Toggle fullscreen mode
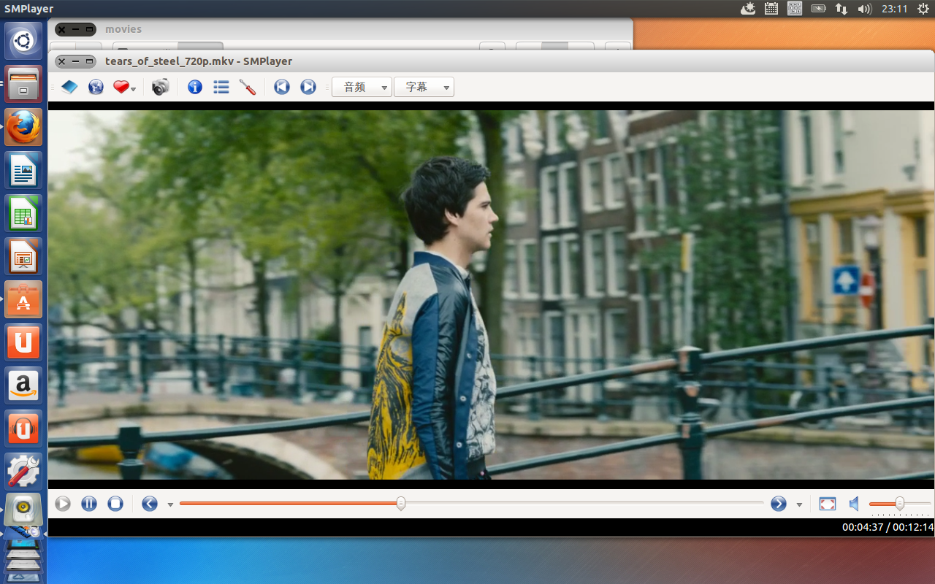 click(x=828, y=504)
